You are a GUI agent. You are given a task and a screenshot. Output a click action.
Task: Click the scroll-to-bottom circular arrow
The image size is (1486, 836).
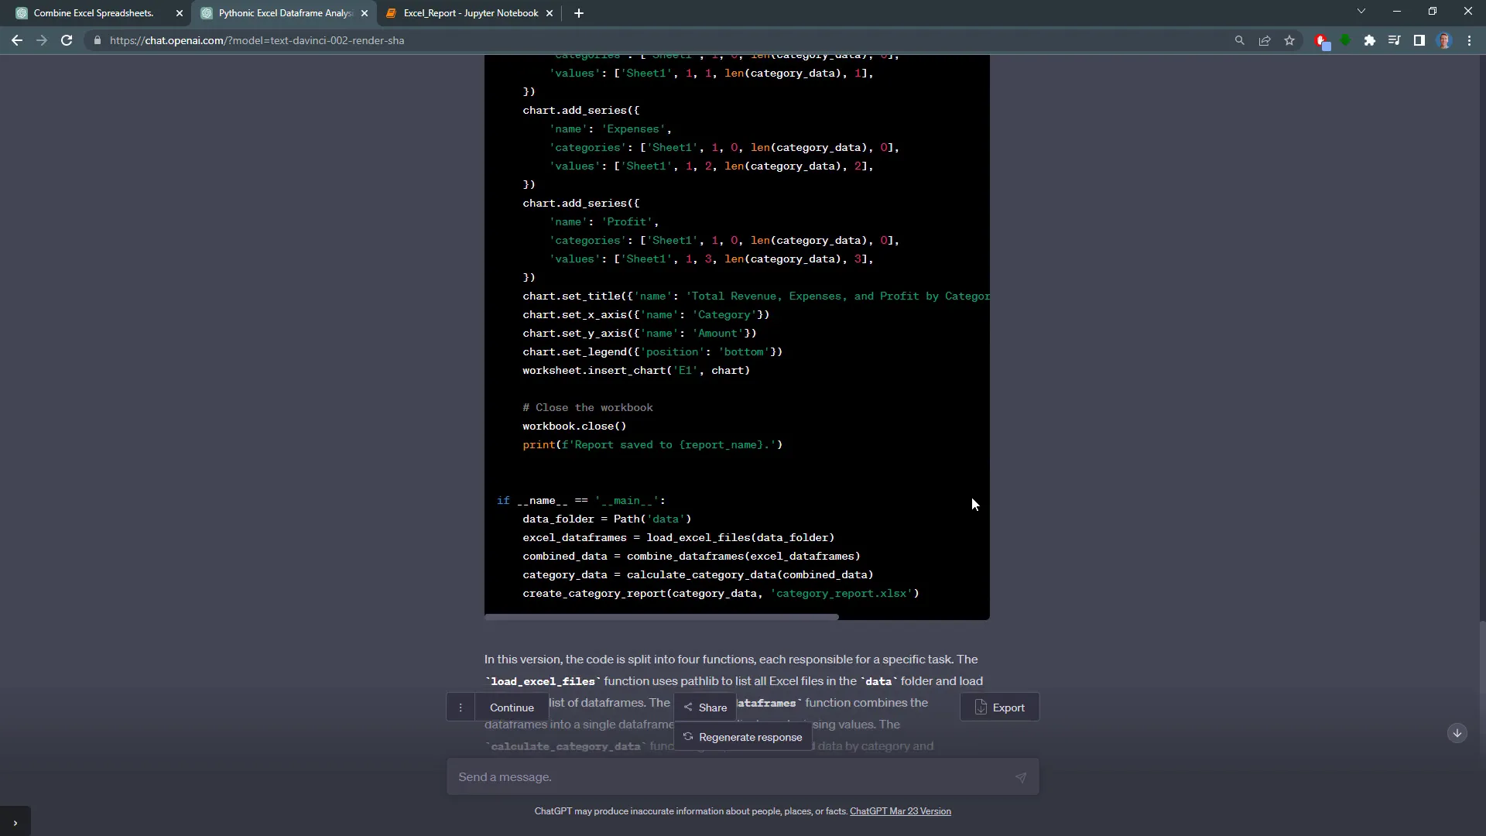1458,732
